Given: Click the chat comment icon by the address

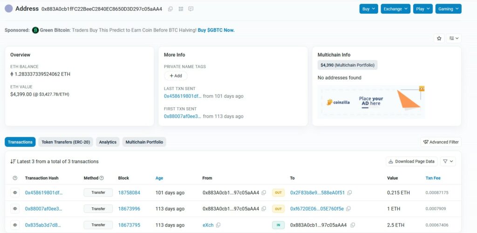Looking at the screenshot, I should pyautogui.click(x=191, y=9).
